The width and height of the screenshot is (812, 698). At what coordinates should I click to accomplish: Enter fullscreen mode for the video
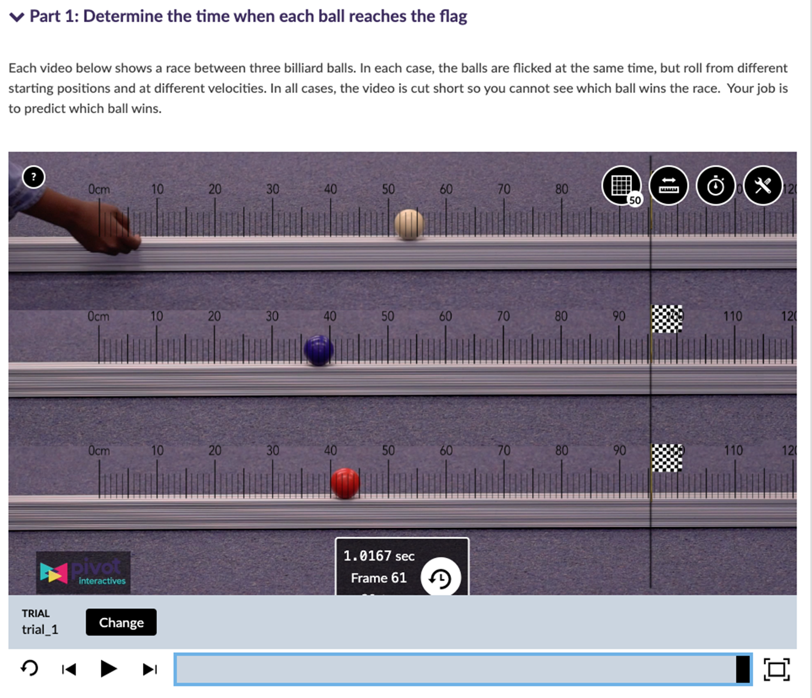point(777,669)
